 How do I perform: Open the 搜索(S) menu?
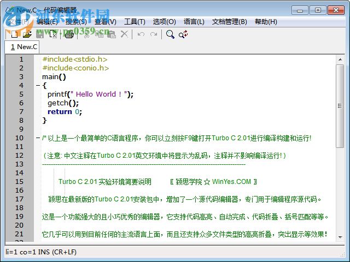[x=76, y=22]
